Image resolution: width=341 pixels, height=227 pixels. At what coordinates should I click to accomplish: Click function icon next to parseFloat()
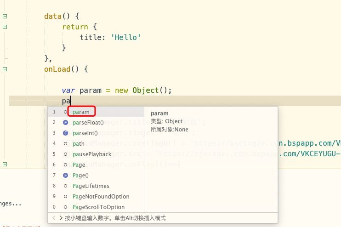tap(65, 123)
